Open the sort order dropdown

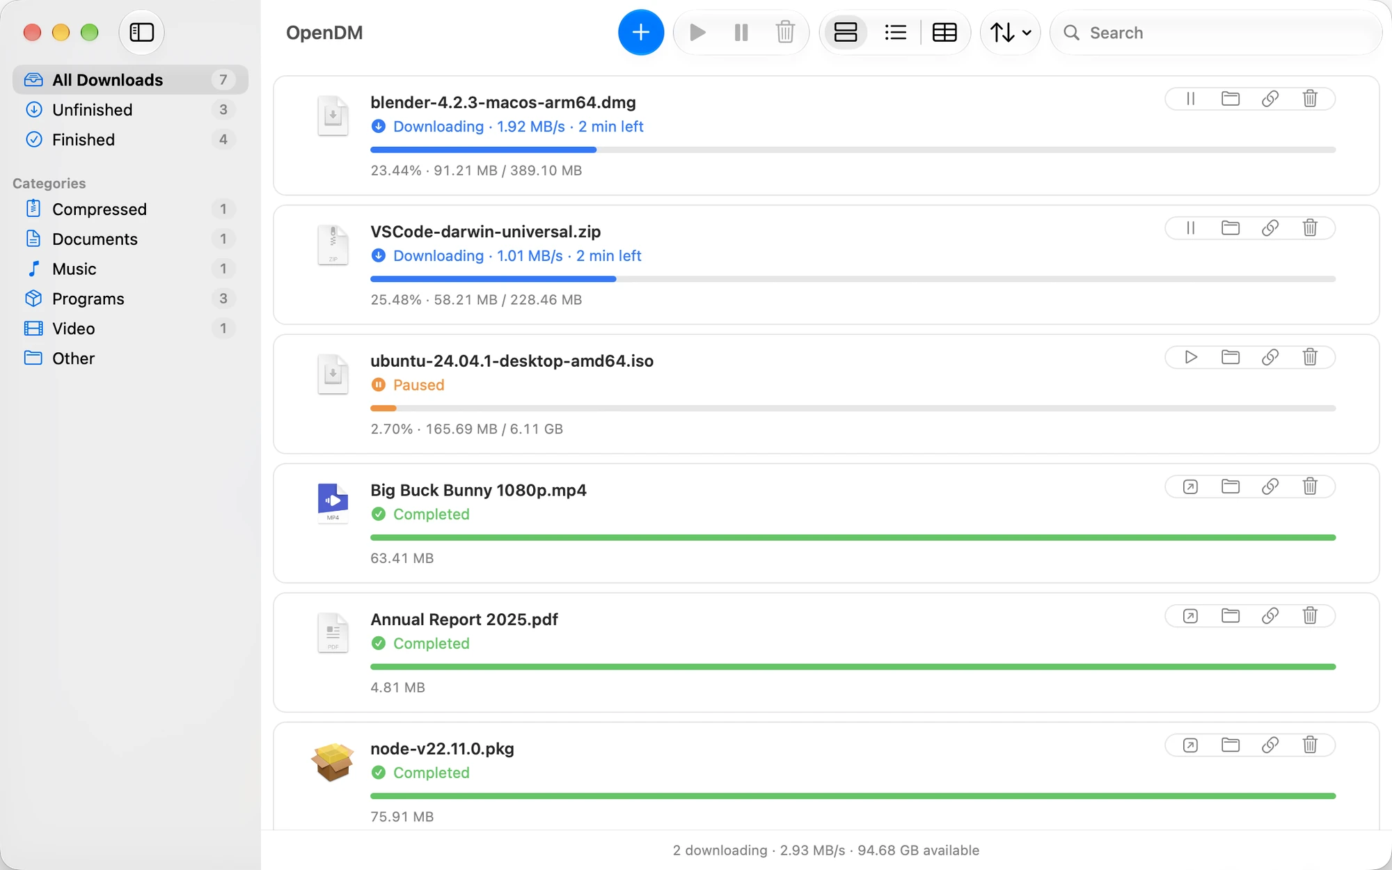pyautogui.click(x=1011, y=32)
